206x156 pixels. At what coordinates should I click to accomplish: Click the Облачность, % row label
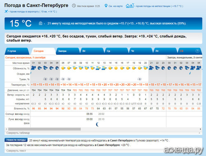point(21,68)
